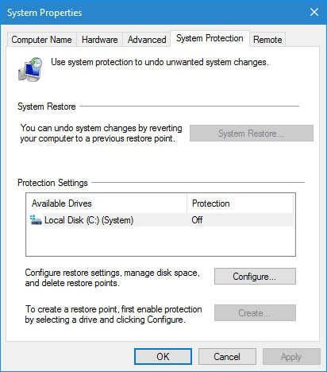Click empty area of drives list
The height and width of the screenshot is (372, 327).
[x=160, y=241]
